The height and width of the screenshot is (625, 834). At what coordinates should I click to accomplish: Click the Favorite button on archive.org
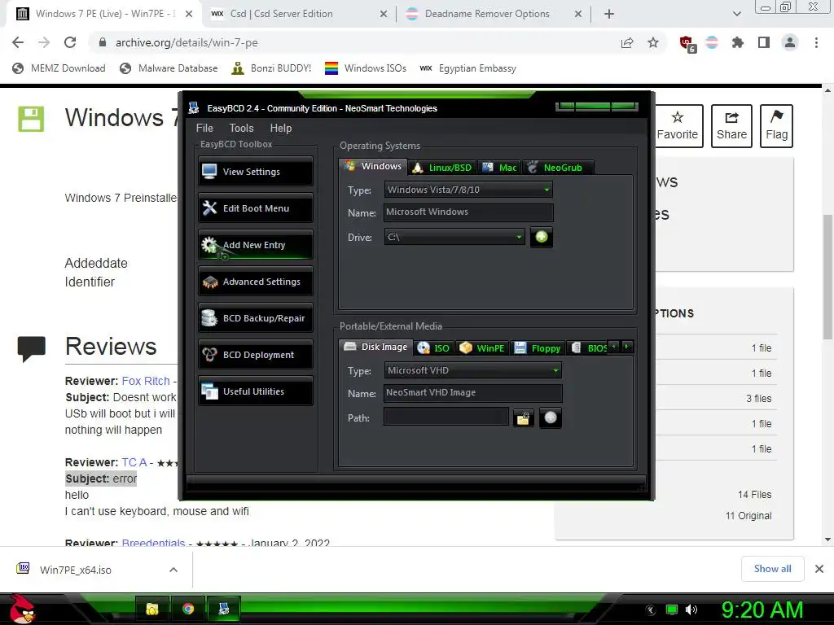pyautogui.click(x=677, y=126)
